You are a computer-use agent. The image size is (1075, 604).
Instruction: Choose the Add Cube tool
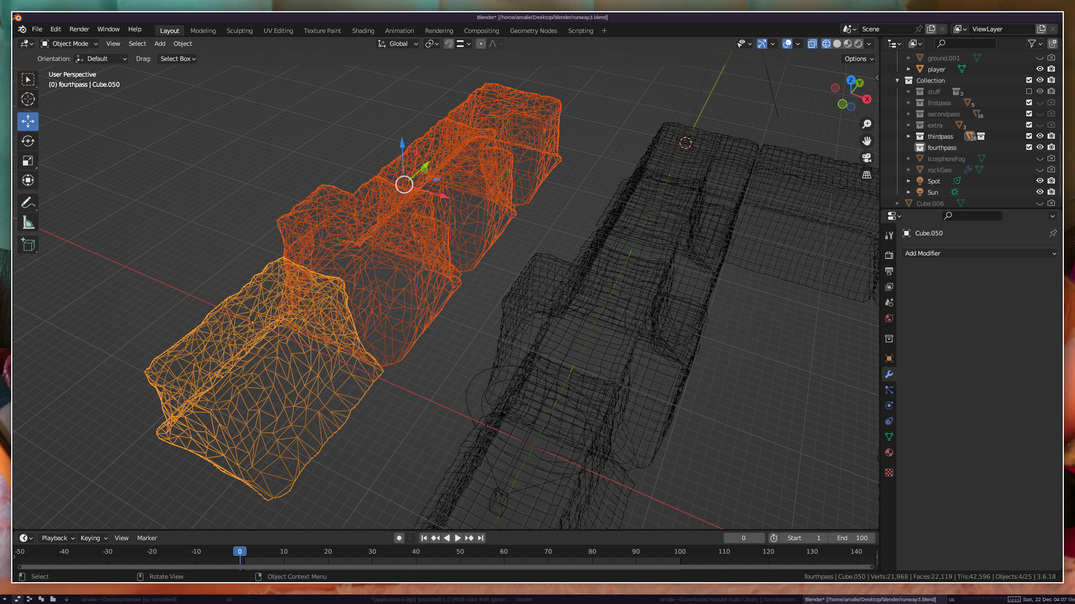(28, 245)
